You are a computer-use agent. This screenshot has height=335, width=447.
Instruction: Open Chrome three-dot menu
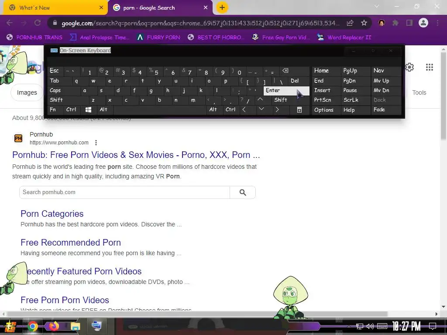[437, 23]
